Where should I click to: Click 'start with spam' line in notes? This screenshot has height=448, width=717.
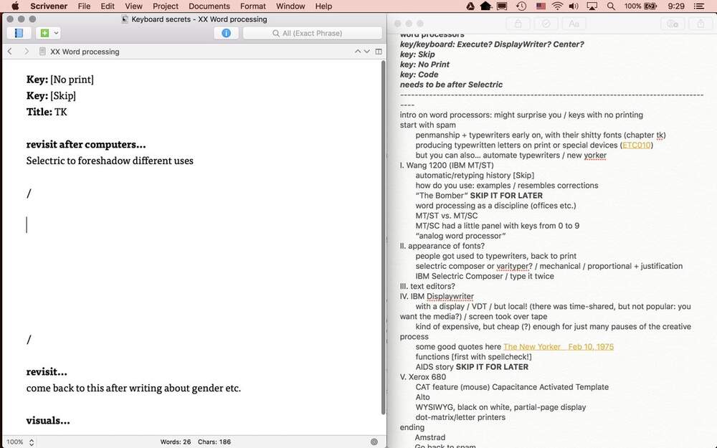point(427,125)
